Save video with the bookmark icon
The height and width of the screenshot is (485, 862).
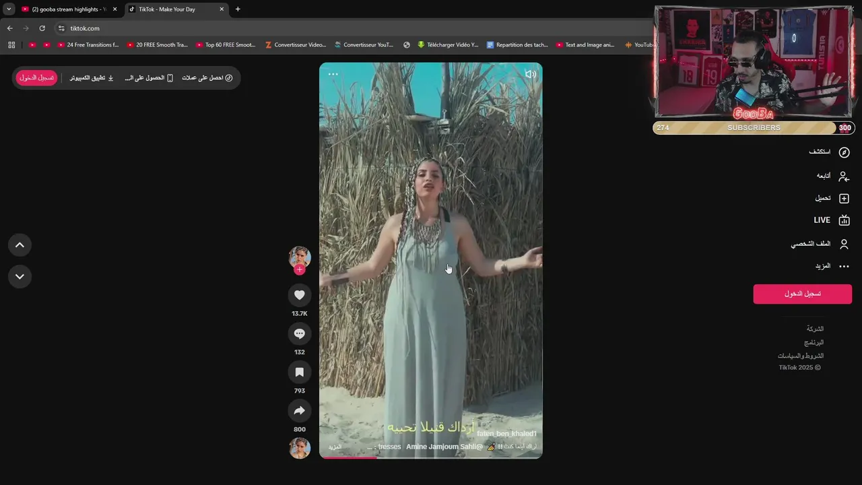click(x=300, y=372)
